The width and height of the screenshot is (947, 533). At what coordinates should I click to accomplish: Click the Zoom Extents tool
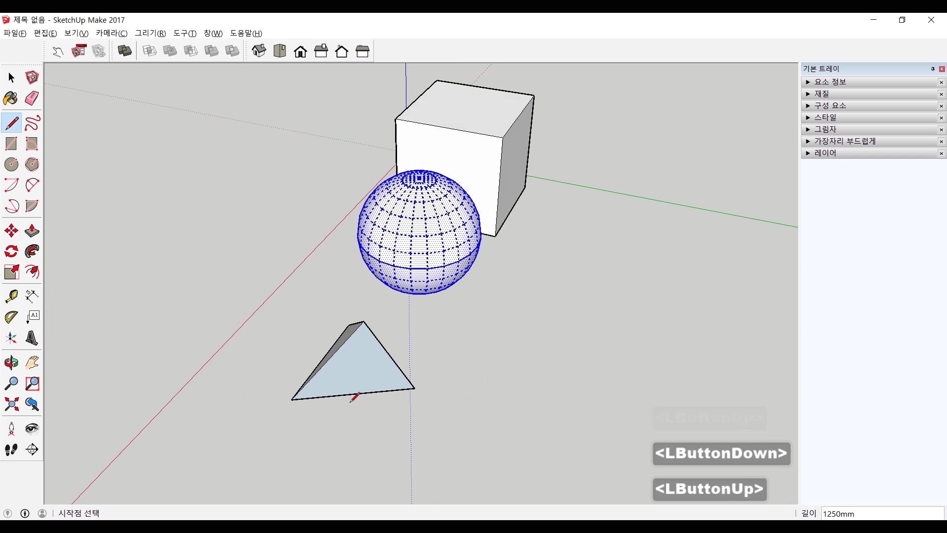tap(11, 405)
